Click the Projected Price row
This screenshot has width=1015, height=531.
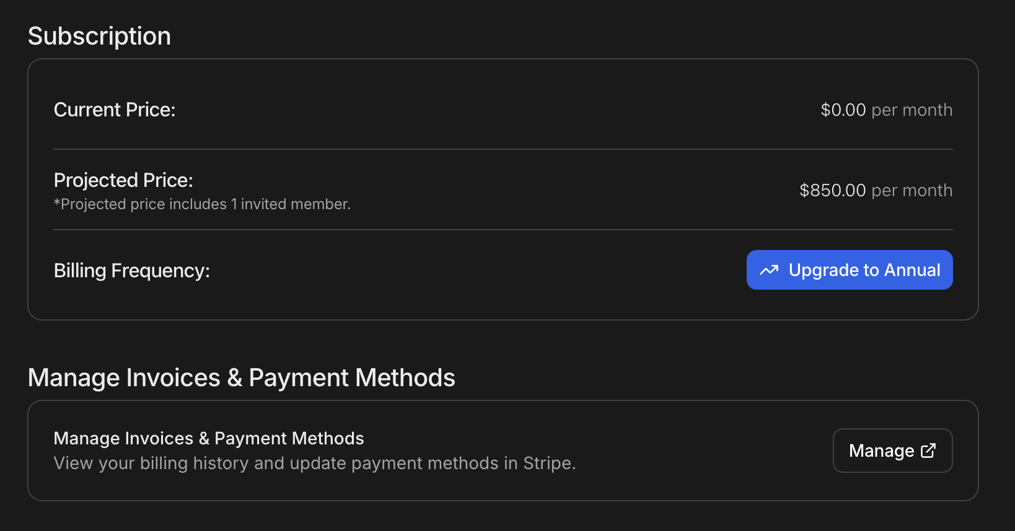123,180
